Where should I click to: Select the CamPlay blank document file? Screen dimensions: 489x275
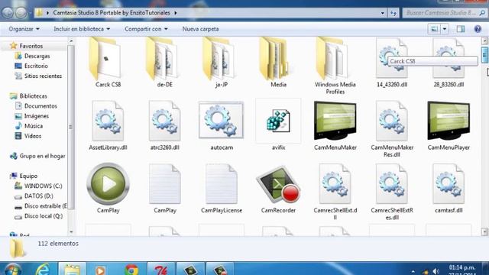(x=165, y=188)
